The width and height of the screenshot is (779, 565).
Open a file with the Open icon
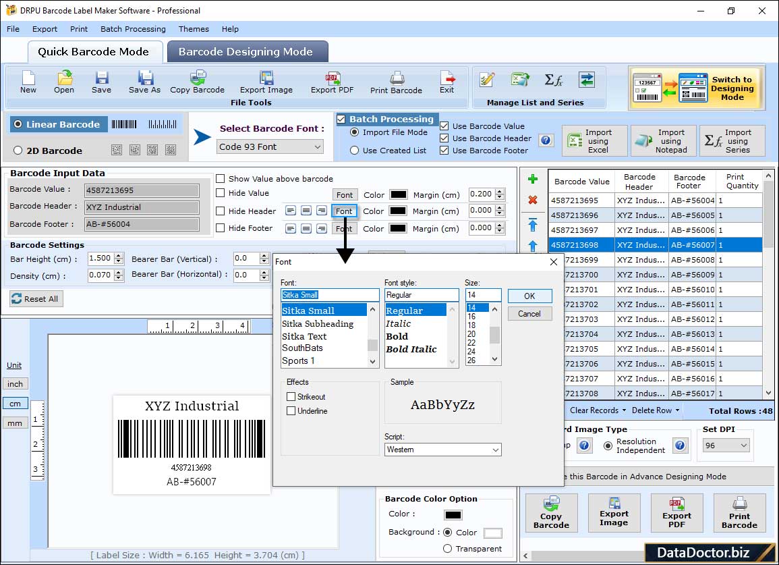click(x=64, y=82)
